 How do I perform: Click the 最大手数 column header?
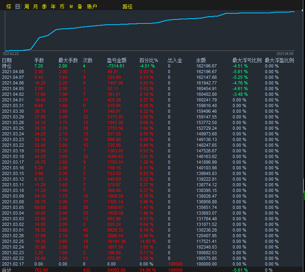(68, 60)
